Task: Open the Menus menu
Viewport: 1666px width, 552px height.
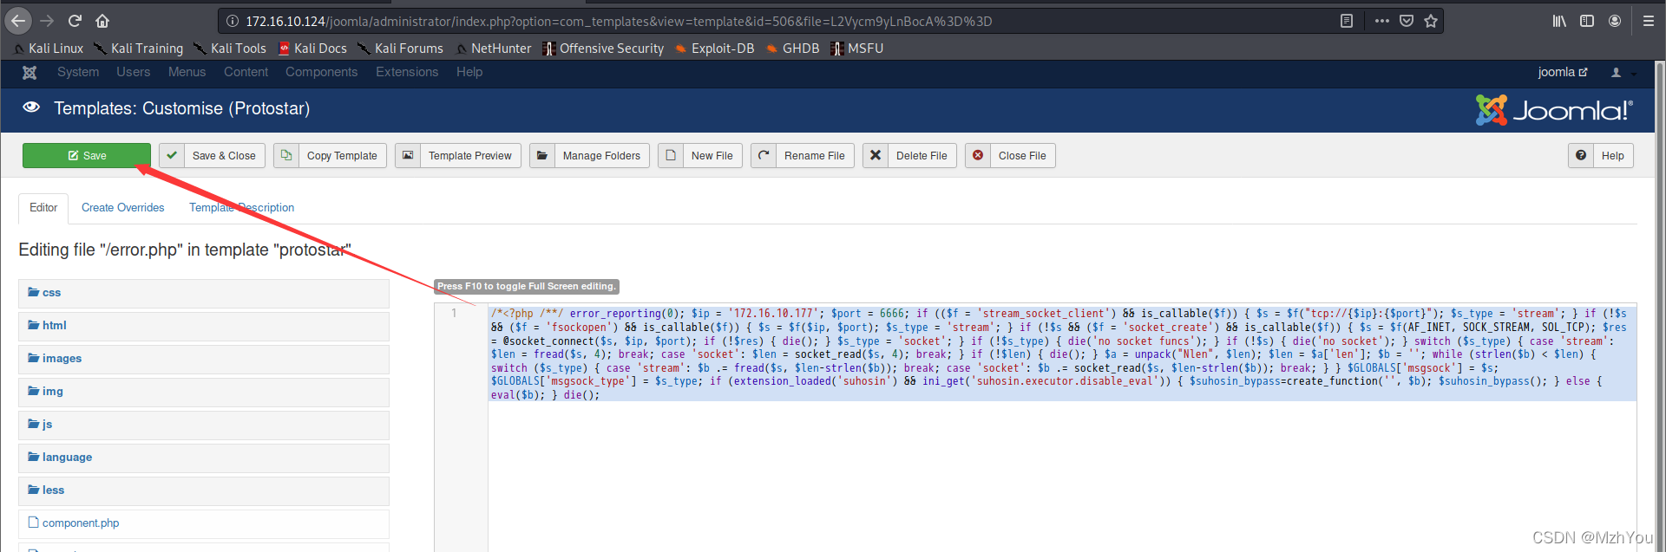Action: tap(187, 72)
